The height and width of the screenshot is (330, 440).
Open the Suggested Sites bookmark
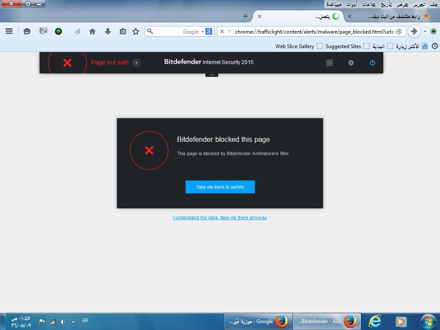pos(347,46)
